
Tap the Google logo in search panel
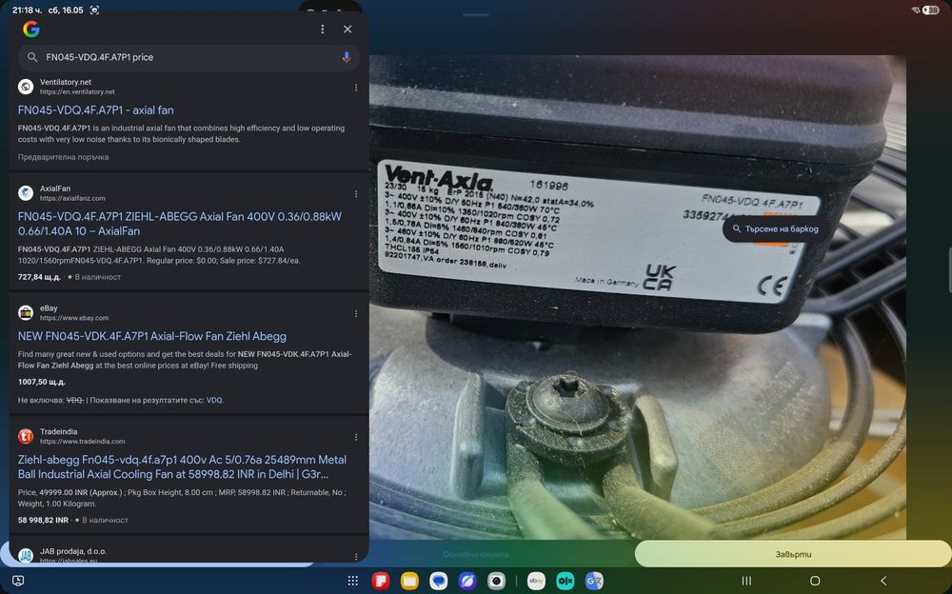[31, 30]
